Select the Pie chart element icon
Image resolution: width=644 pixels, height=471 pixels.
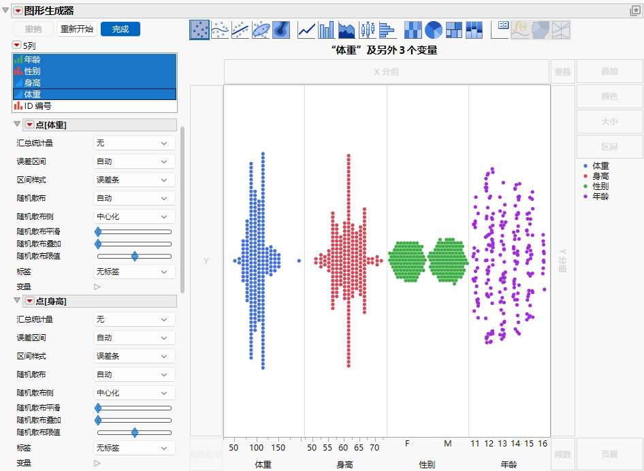[x=434, y=30]
